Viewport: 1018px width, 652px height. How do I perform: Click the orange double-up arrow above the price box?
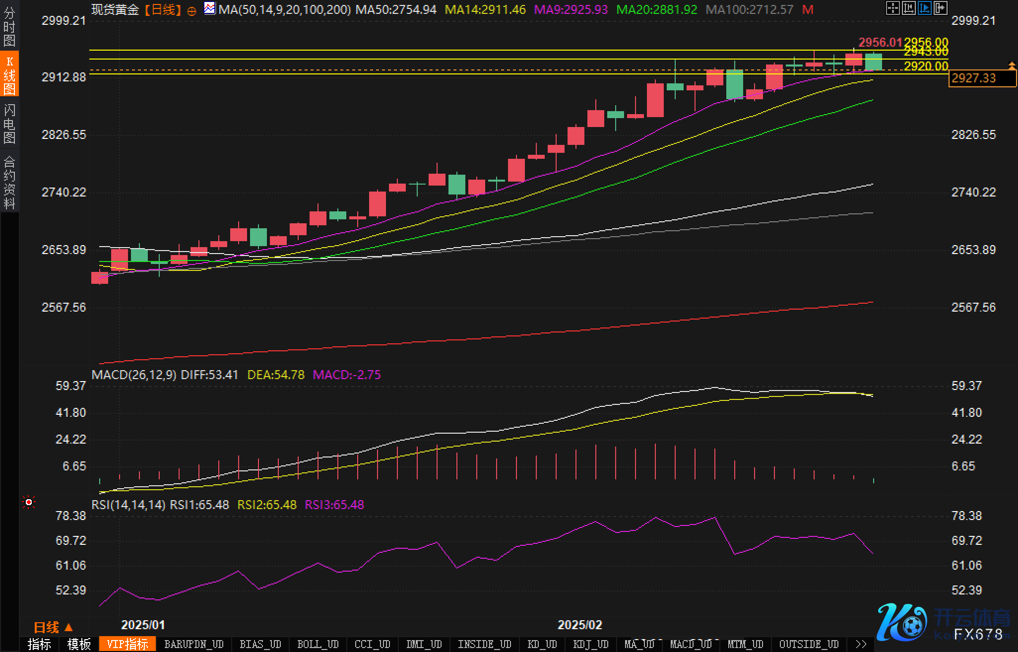coord(1012,65)
